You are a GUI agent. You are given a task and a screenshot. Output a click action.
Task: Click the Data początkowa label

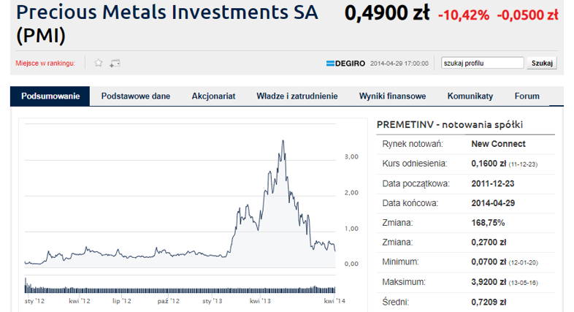pyautogui.click(x=416, y=183)
